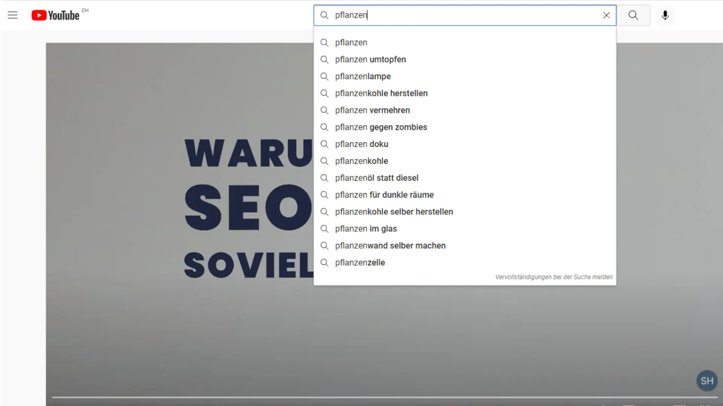
Task: Select suggestion 'pflanzenkohle herstellen'
Action: pyautogui.click(x=465, y=93)
